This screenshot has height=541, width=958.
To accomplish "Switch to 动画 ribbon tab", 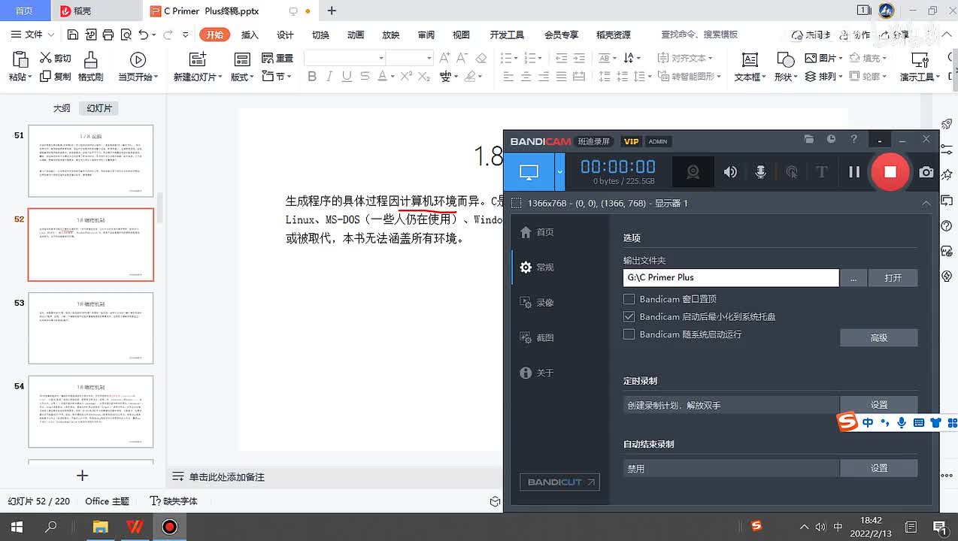I will [356, 35].
